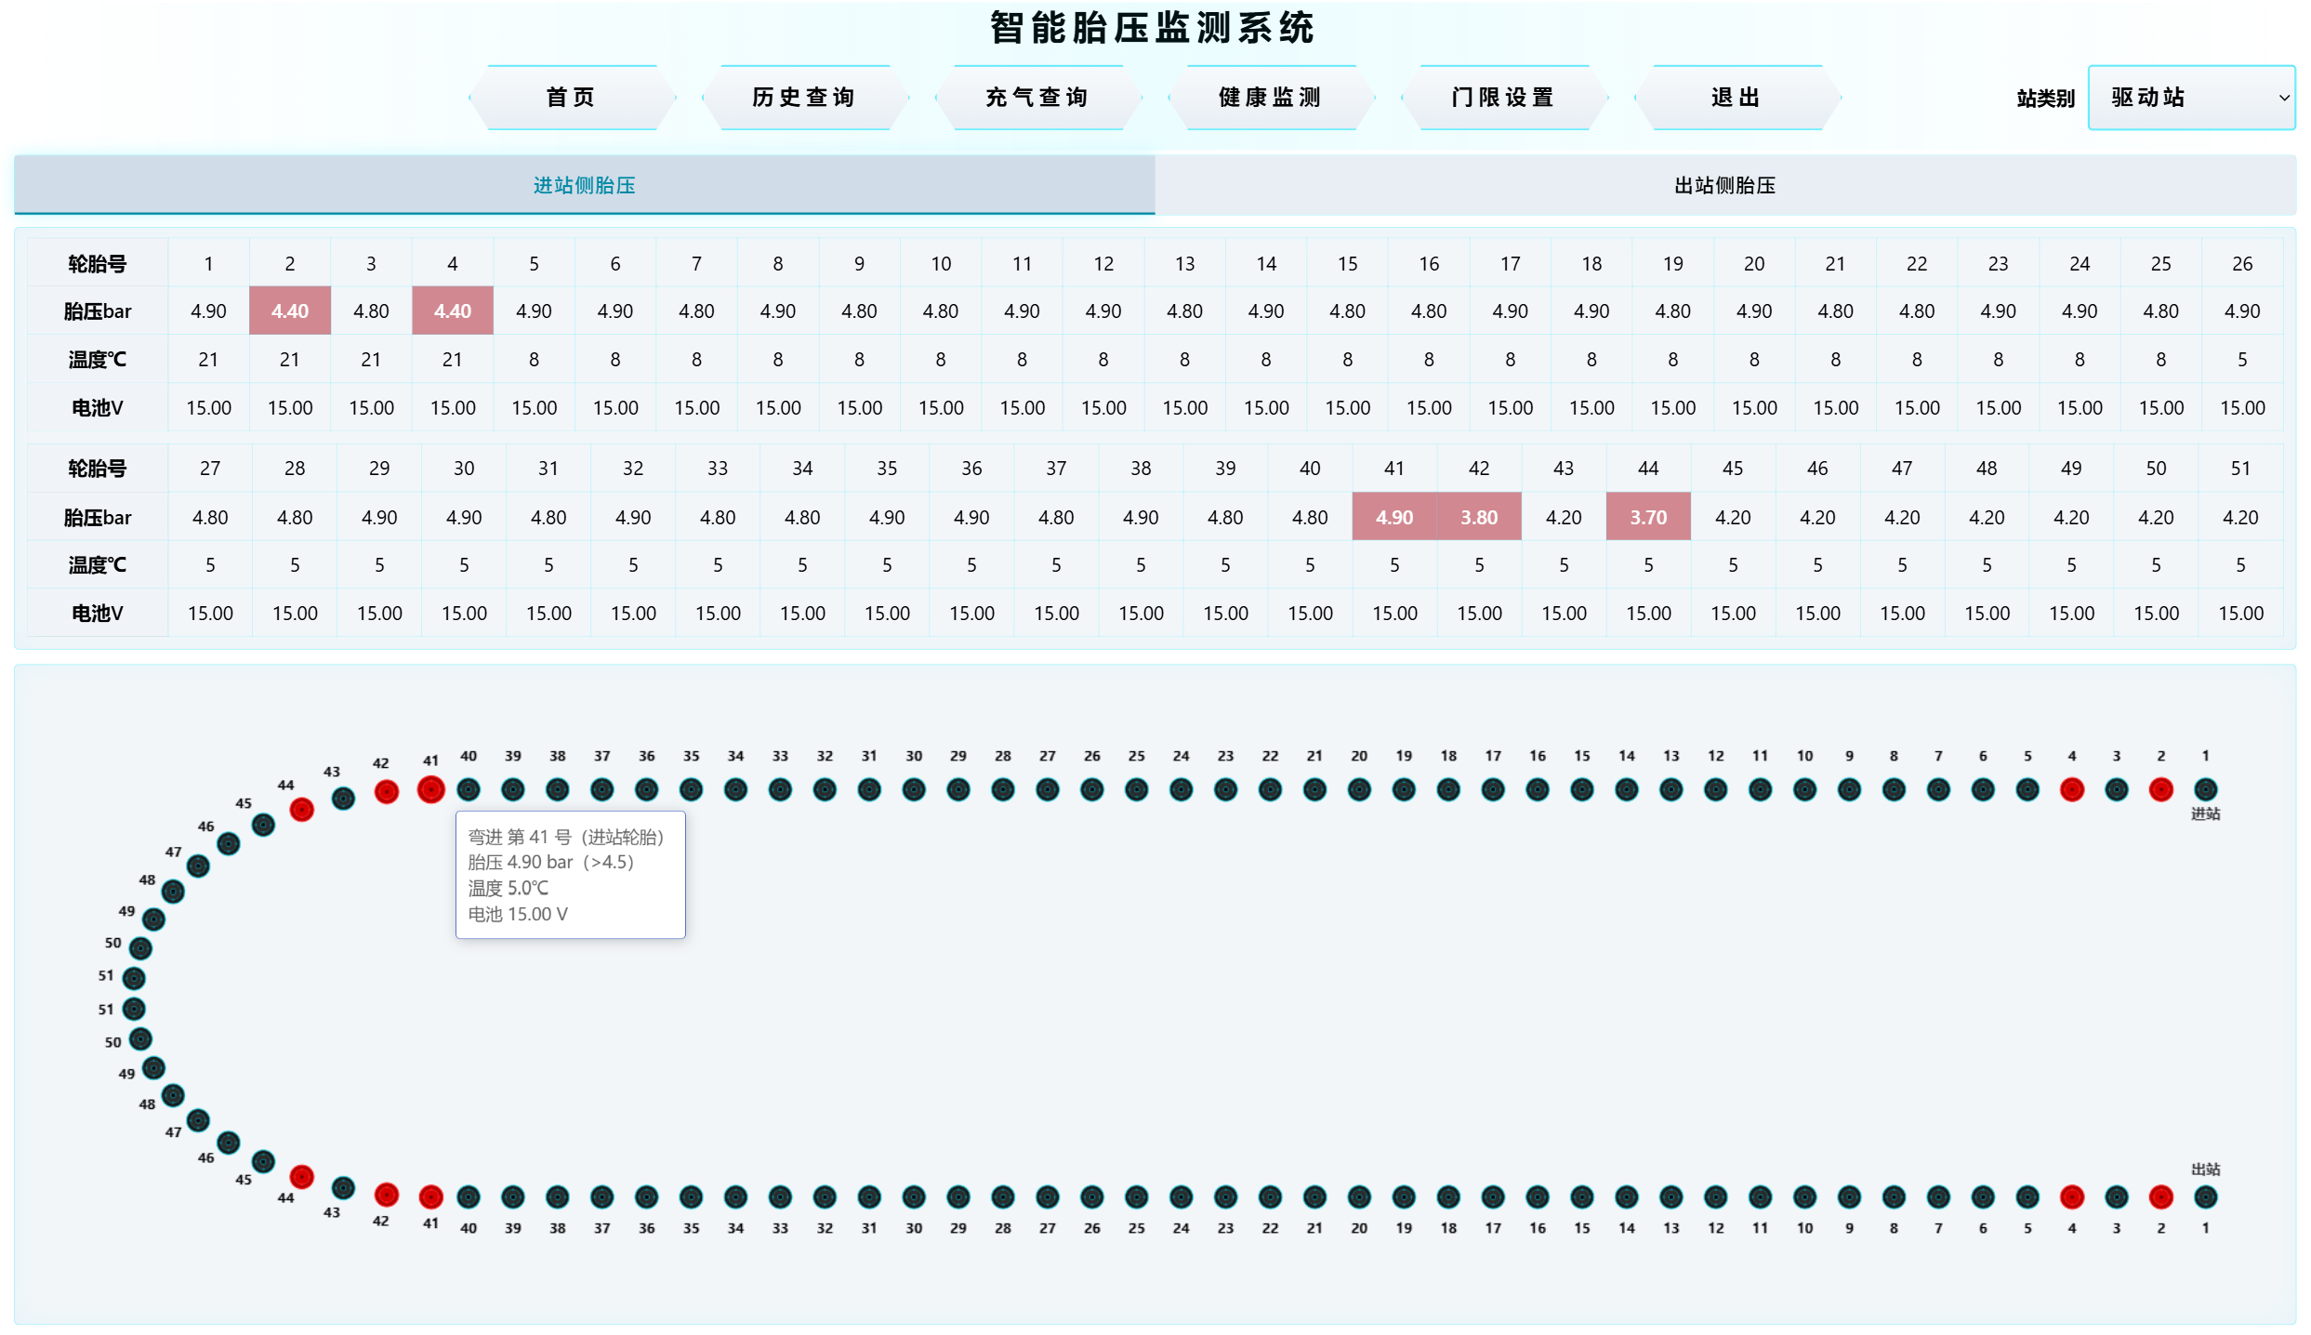Click tire number 26 header cell
2311x1335 pixels.
coord(2242,263)
